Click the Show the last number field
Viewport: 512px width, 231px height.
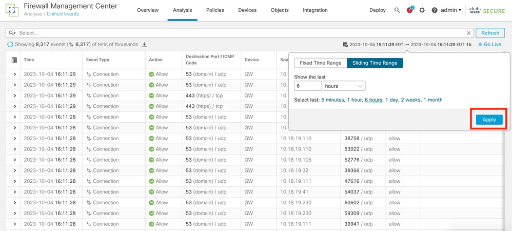308,86
